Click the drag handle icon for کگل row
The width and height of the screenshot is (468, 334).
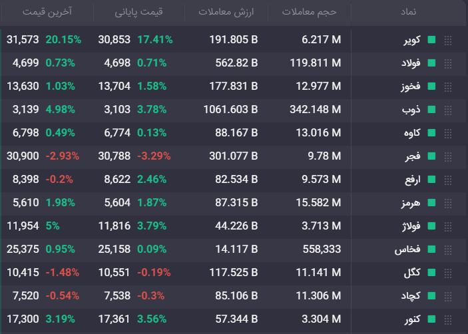click(x=448, y=273)
